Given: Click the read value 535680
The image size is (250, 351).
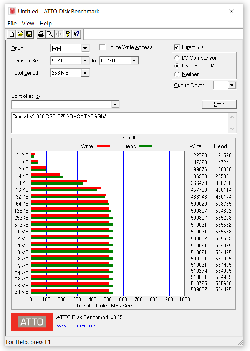Looking at the screenshot, I should [x=224, y=284].
